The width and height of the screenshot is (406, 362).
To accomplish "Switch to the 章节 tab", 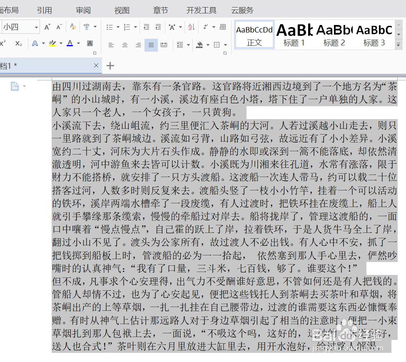I will click(161, 10).
